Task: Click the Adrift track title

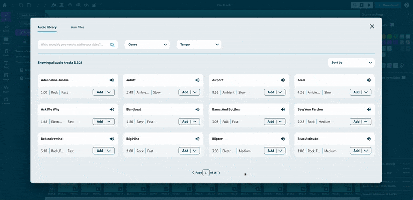Action: click(x=131, y=80)
